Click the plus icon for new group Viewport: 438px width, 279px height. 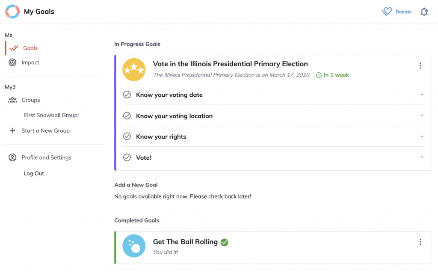(x=13, y=131)
